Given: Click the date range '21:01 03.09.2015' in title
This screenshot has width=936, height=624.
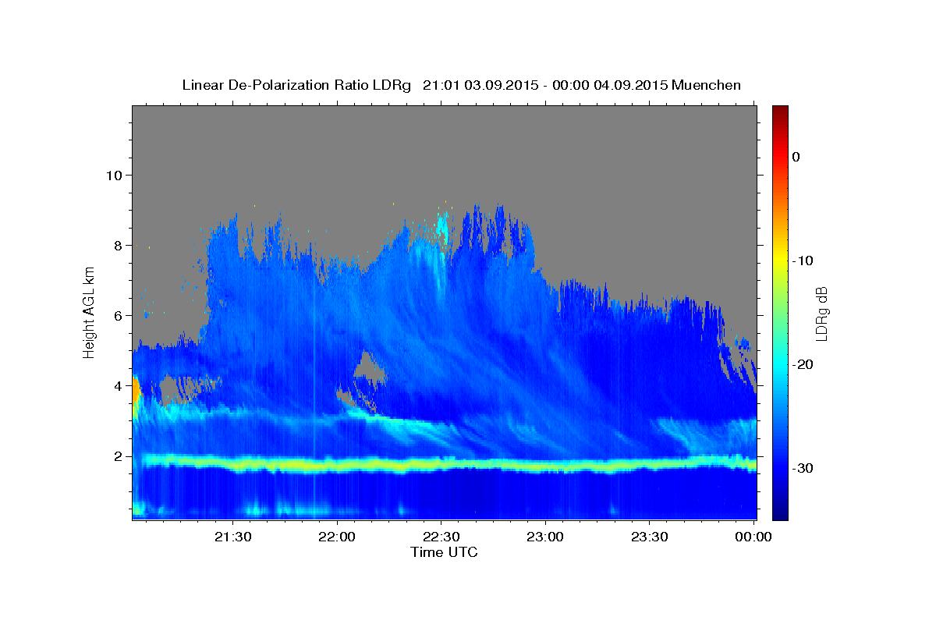Looking at the screenshot, I should tap(479, 85).
